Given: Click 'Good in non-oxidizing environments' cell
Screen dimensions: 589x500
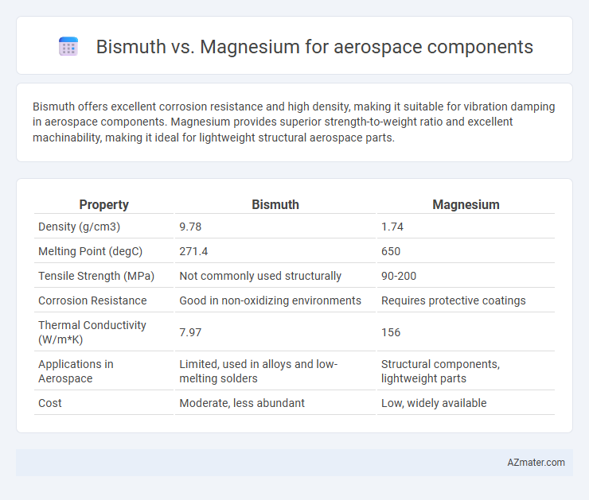Looking at the screenshot, I should click(x=270, y=300).
